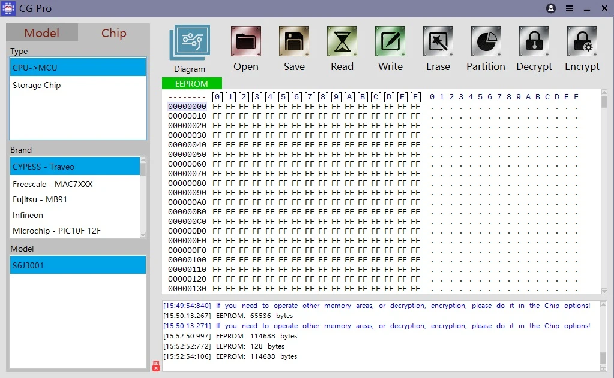Switch to the Model tab
Viewport: 614px width, 378px height.
point(42,33)
